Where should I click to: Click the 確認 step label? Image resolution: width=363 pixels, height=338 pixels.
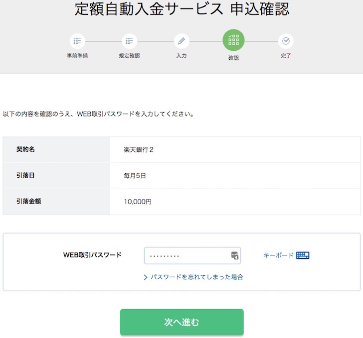(233, 58)
